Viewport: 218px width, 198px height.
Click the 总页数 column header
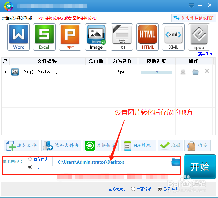coord(96,61)
